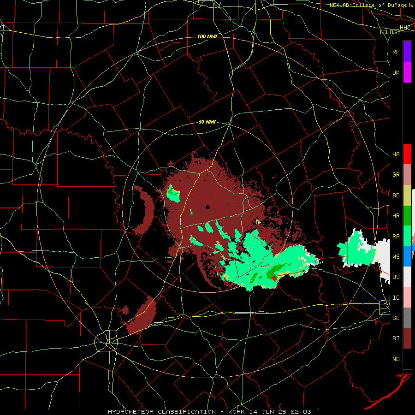Image resolution: width=415 pixels, height=415 pixels.
Task: Choose the white DS dry snow swatch
Action: [407, 277]
